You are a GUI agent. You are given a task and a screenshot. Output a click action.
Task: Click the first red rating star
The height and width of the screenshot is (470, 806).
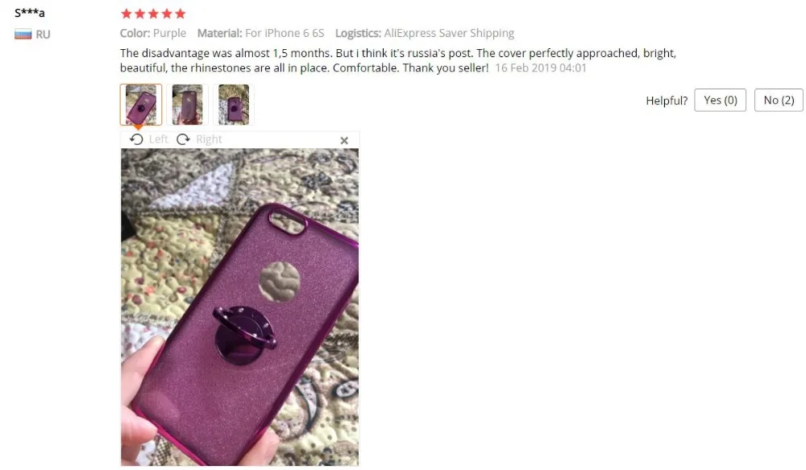tap(127, 14)
